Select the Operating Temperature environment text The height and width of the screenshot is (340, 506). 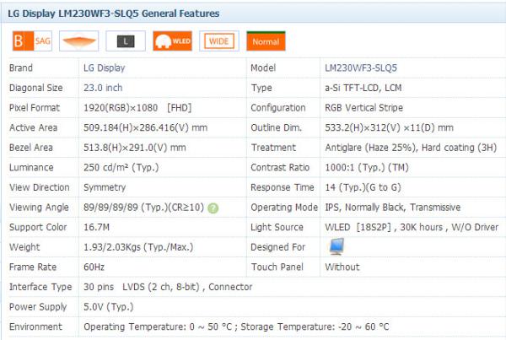[x=236, y=327]
